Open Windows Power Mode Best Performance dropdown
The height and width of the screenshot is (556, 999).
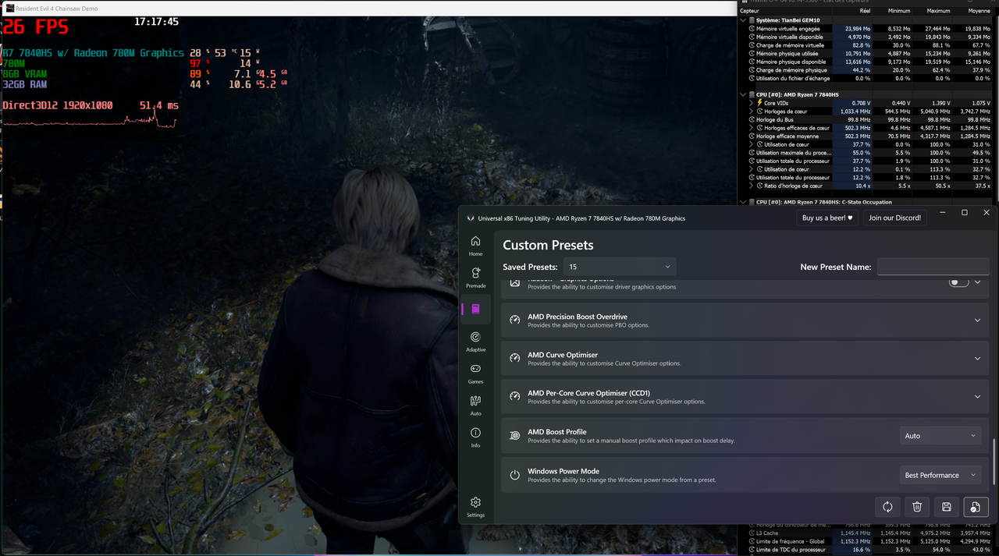click(940, 475)
